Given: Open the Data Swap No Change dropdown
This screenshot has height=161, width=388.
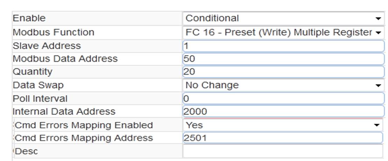Looking at the screenshot, I should [x=283, y=85].
